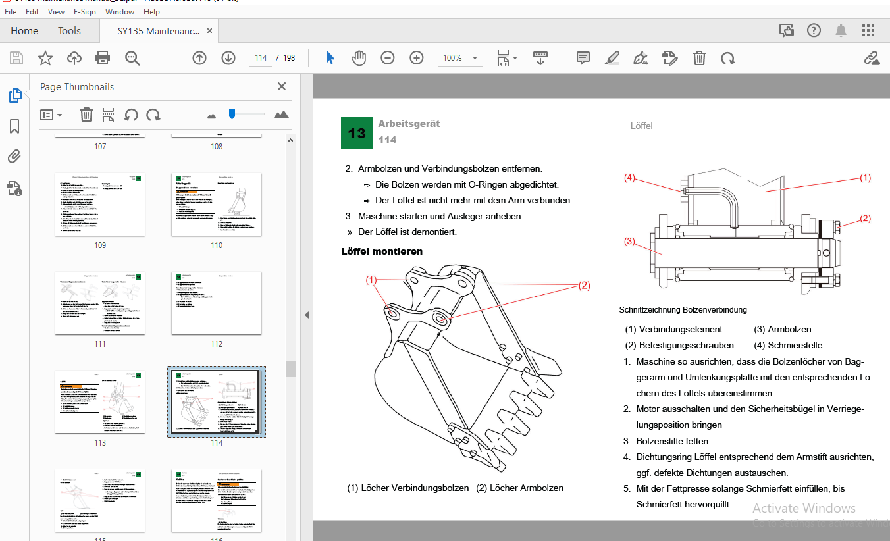Click the page number field showing 114
890x541 pixels.
pos(261,58)
